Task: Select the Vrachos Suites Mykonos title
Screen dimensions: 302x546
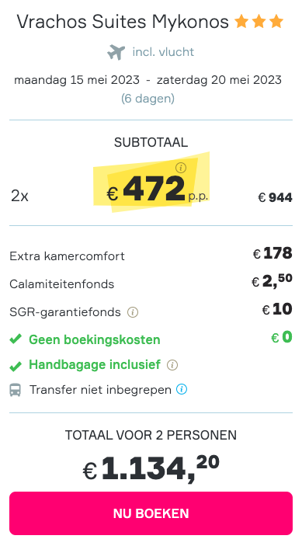Action: pos(123,22)
